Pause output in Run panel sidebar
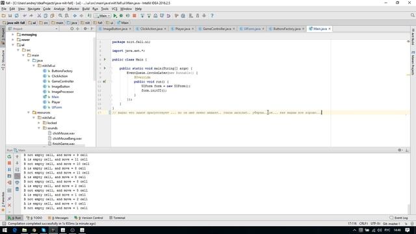Image resolution: width=416 pixels, height=234 pixels. pyautogui.click(x=9, y=170)
